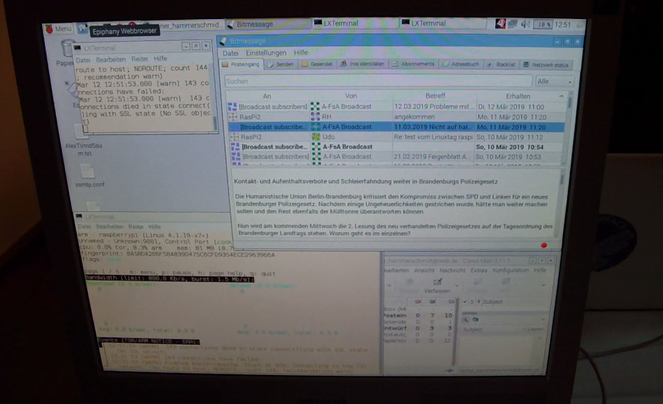Open Reiter menu in top LXTerminal window

(140, 59)
